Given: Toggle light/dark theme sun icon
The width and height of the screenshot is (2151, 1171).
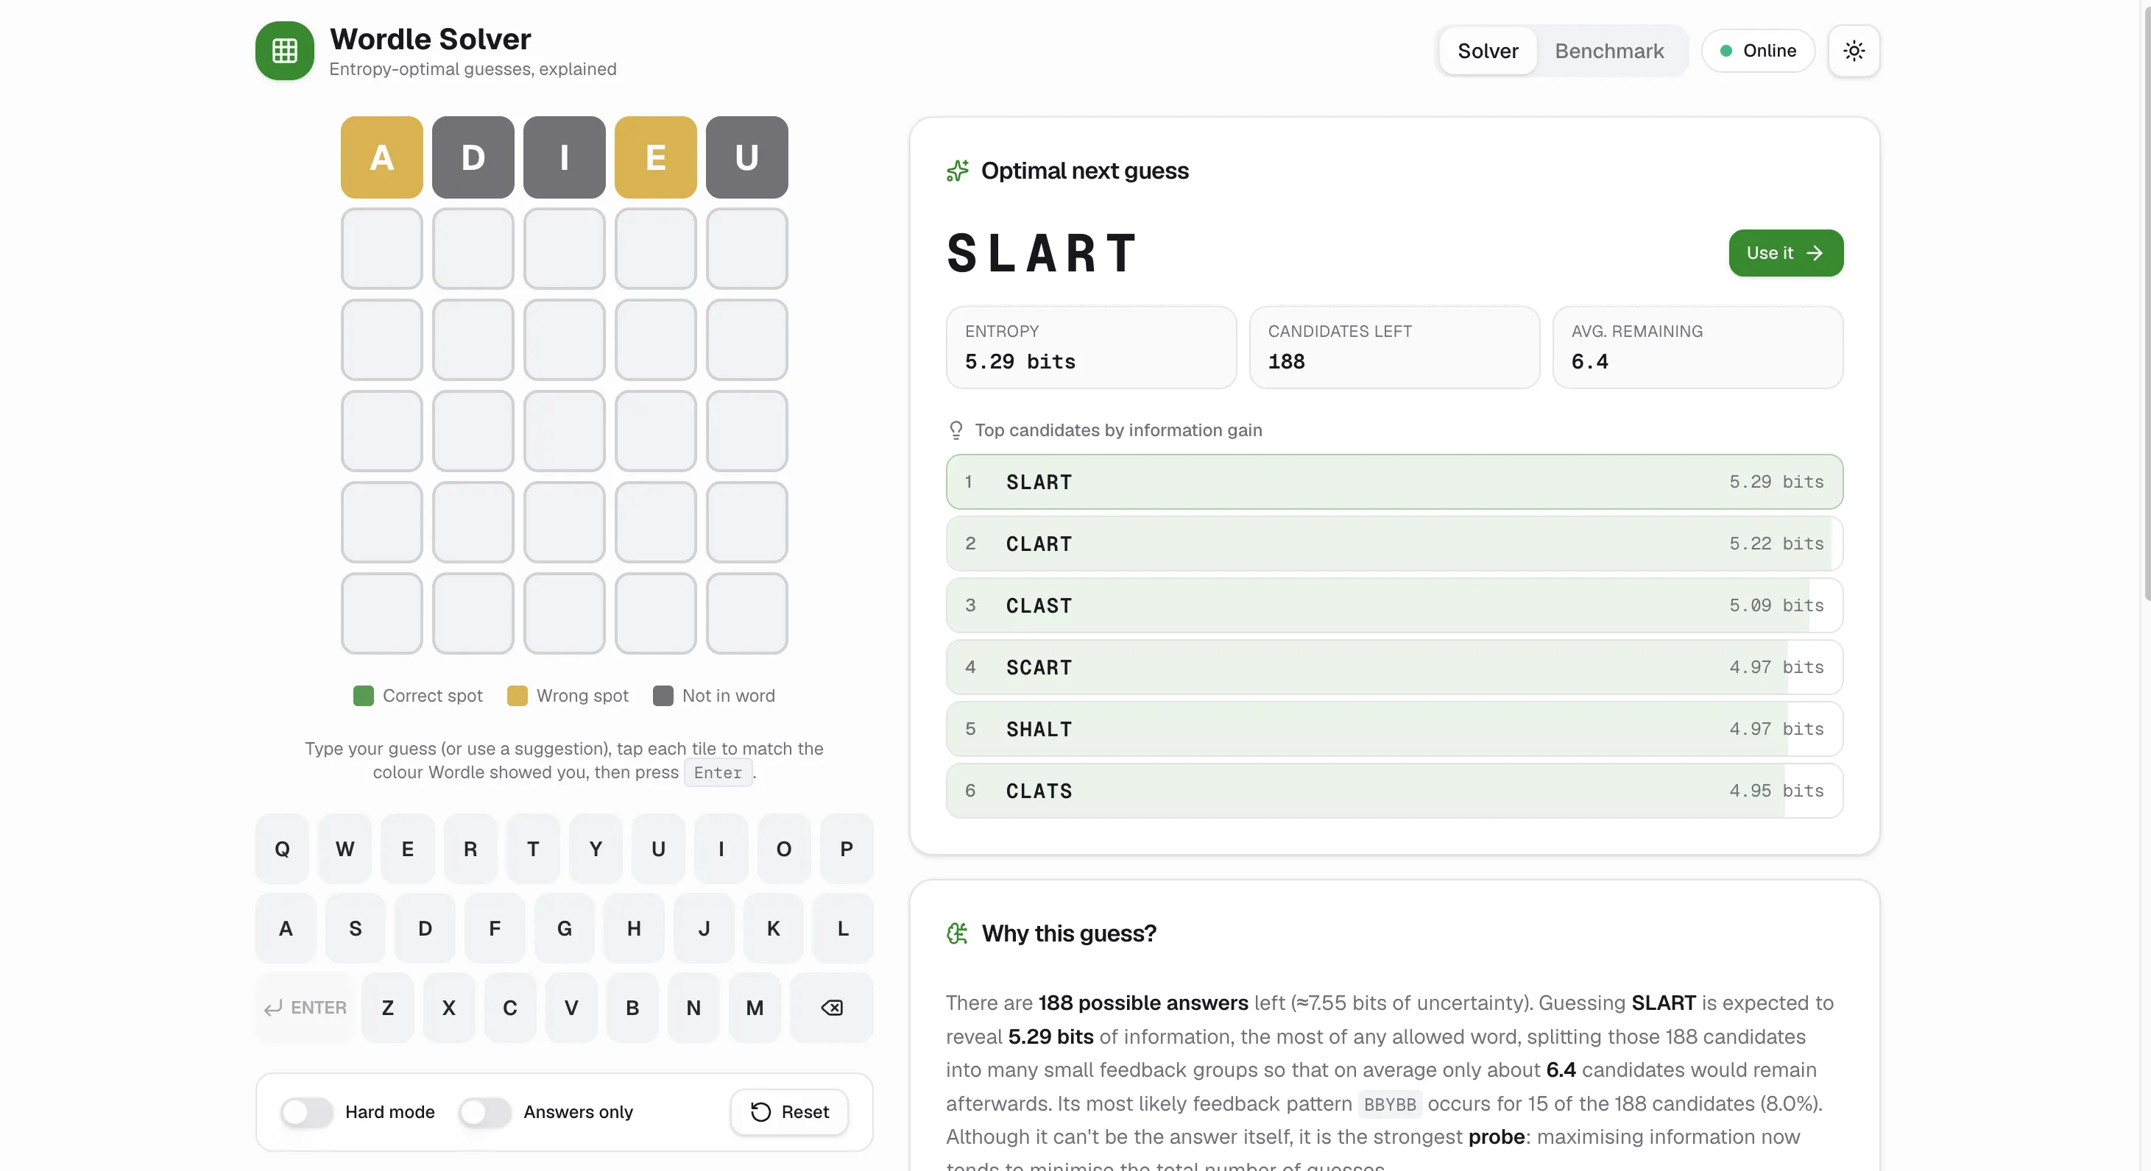Looking at the screenshot, I should coord(1854,51).
